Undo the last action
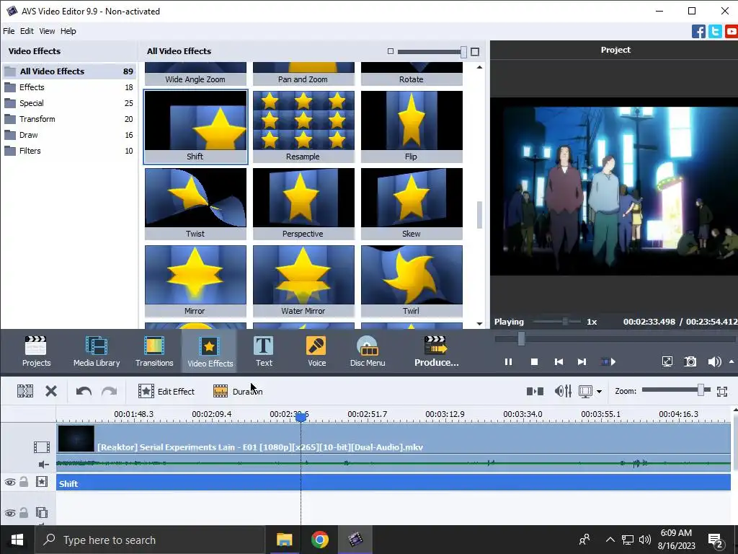The width and height of the screenshot is (738, 554). click(84, 391)
